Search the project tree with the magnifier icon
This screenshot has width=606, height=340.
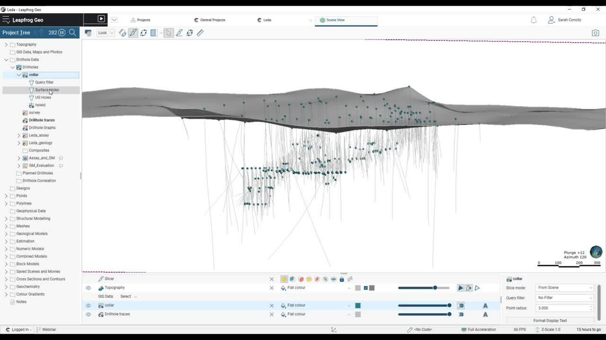click(72, 33)
